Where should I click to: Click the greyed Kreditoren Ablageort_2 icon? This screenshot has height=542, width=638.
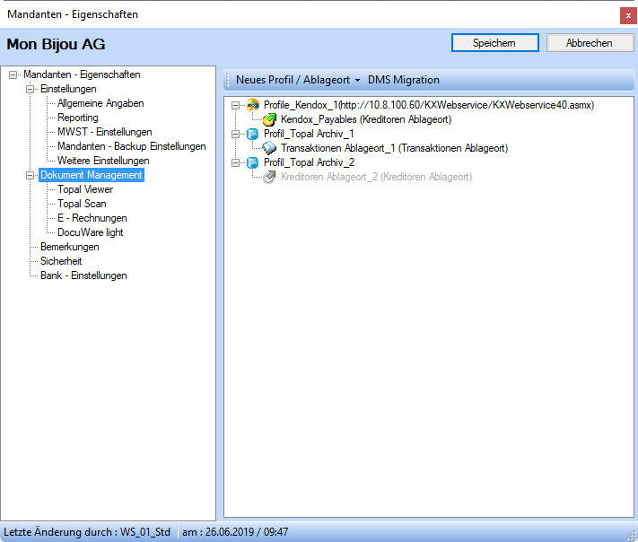tap(269, 177)
